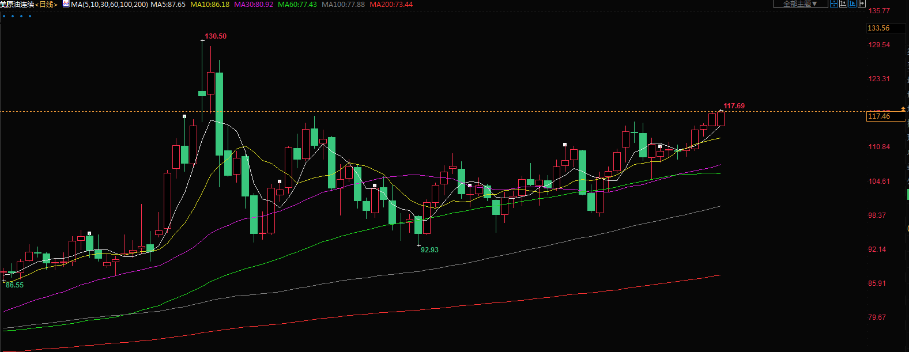
Task: Click the orange up-arrow beside 117.46
Action: coord(903,109)
